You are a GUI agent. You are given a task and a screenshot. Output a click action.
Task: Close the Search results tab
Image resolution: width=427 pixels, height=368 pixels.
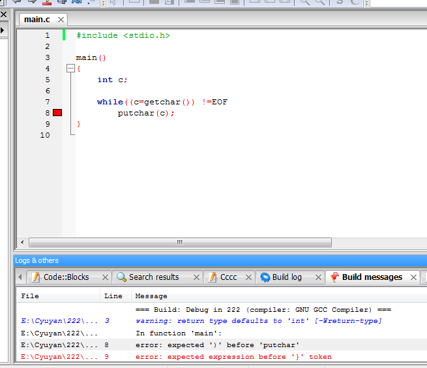pyautogui.click(x=196, y=277)
